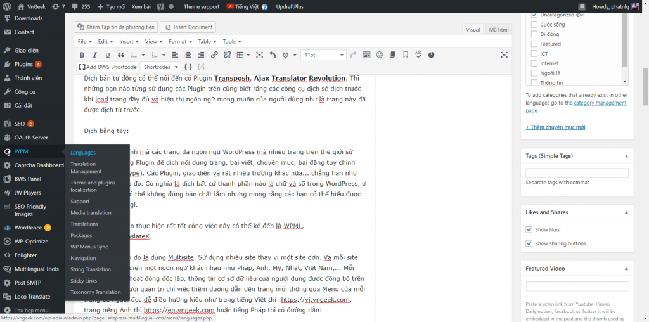Uncheck the Uncategorized @vi category
Screen dimensions: 649x322
(534, 15)
